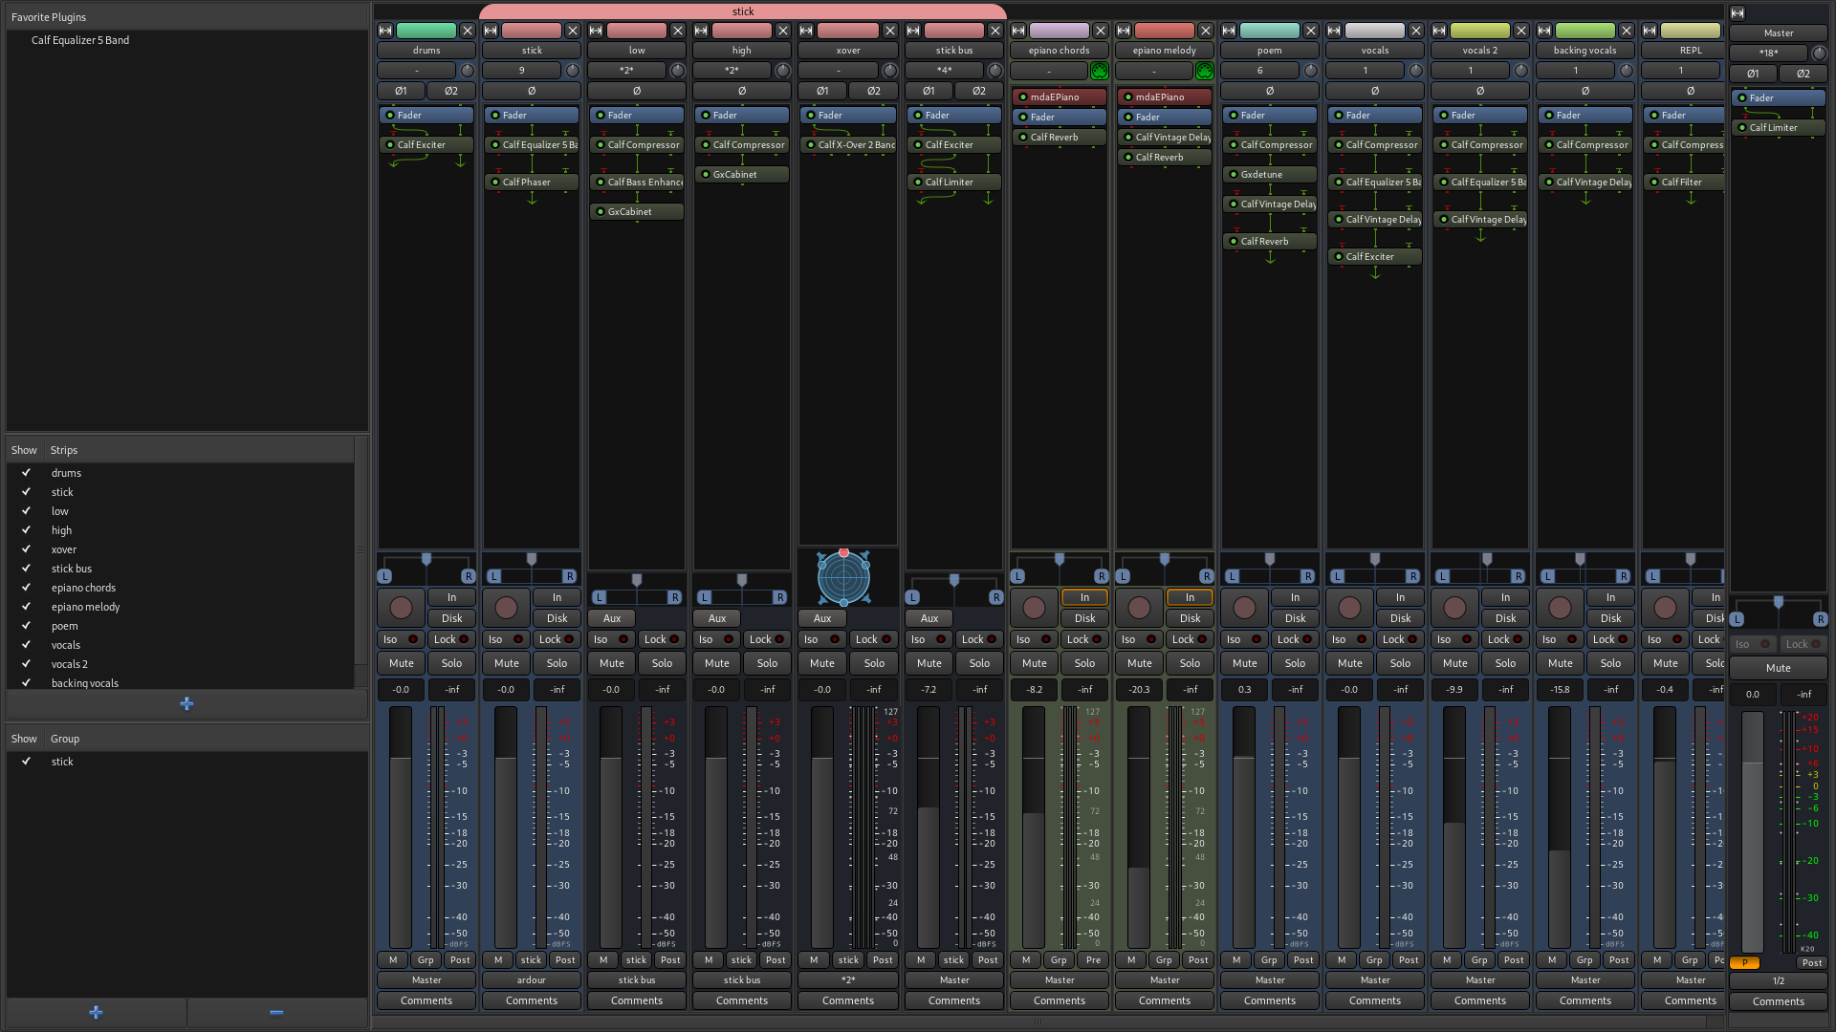1836x1032 pixels.
Task: Click 'Show' header in the Group list
Action: coord(24,739)
